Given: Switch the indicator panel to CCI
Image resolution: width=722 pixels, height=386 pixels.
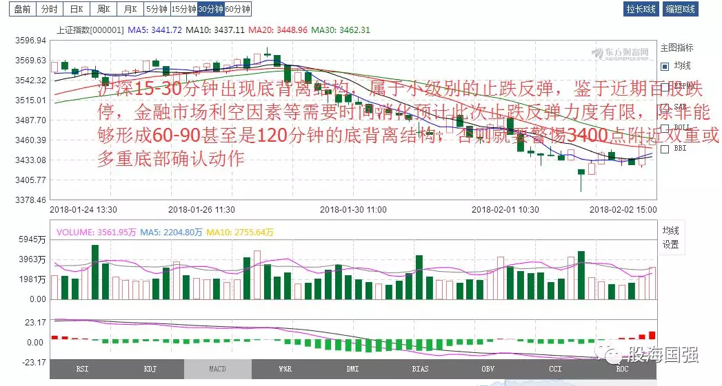Looking at the screenshot, I should click(555, 369).
